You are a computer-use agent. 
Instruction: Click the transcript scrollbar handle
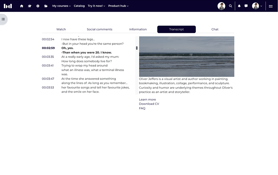pos(137,48)
